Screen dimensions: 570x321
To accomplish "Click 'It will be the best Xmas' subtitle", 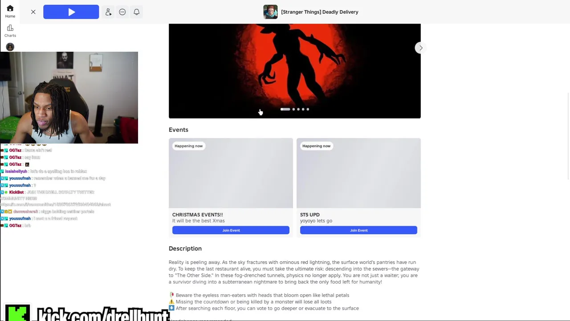I will 199,221.
